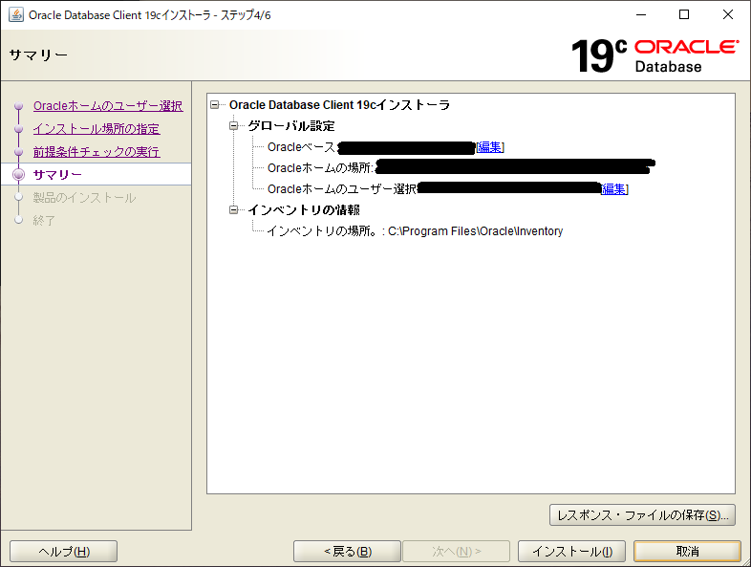Screen dimensions: 751x567
Task: Click the step bullet for インストール場所の指定
Action: coord(19,129)
